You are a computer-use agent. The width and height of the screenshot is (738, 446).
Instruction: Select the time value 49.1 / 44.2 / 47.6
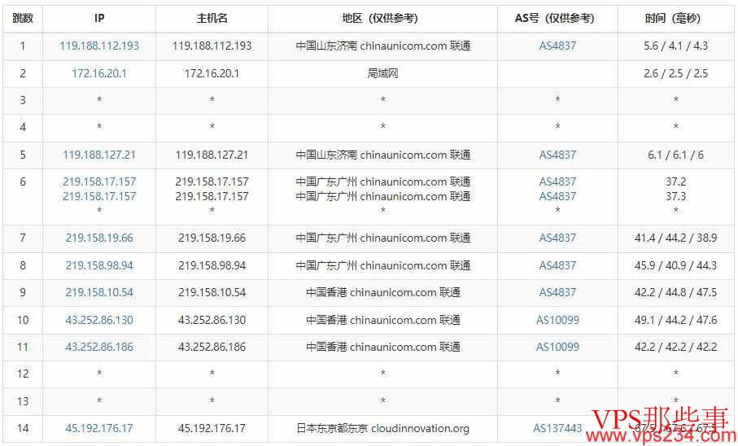click(675, 320)
